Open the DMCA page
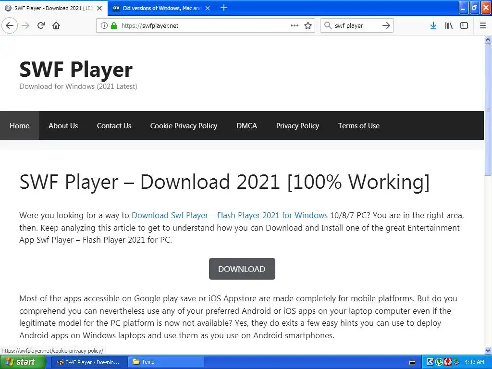 click(246, 125)
